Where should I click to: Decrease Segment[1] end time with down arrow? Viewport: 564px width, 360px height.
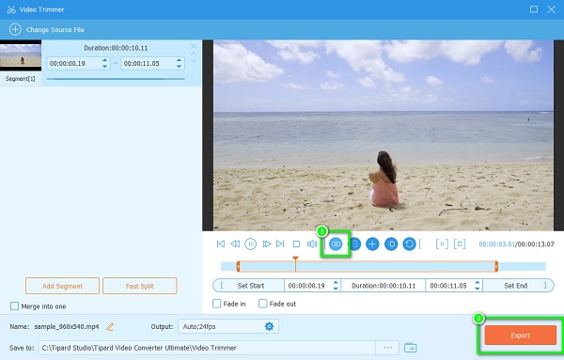(180, 66)
